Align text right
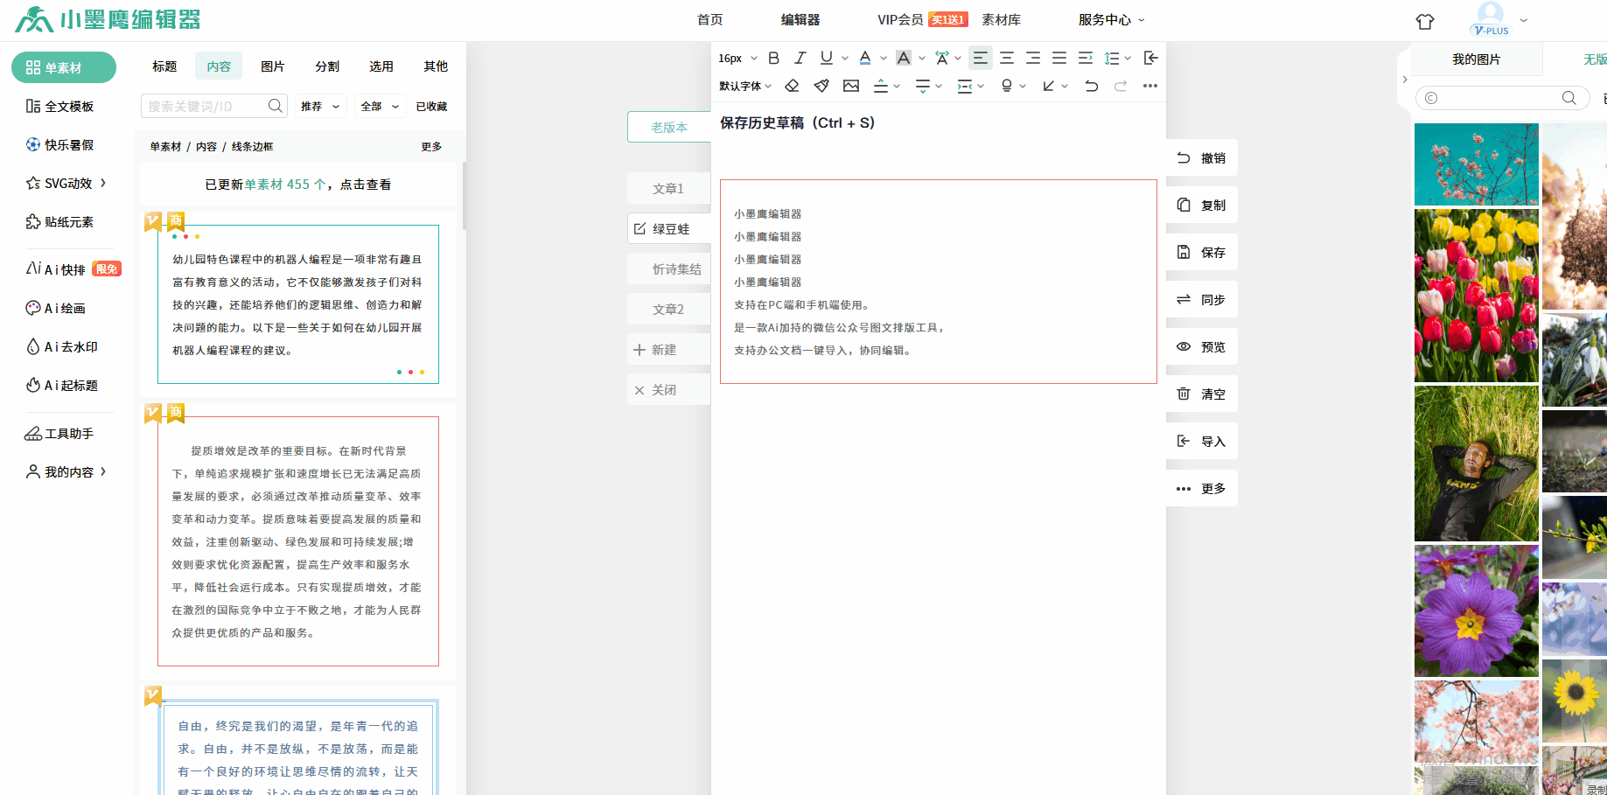 1033,58
